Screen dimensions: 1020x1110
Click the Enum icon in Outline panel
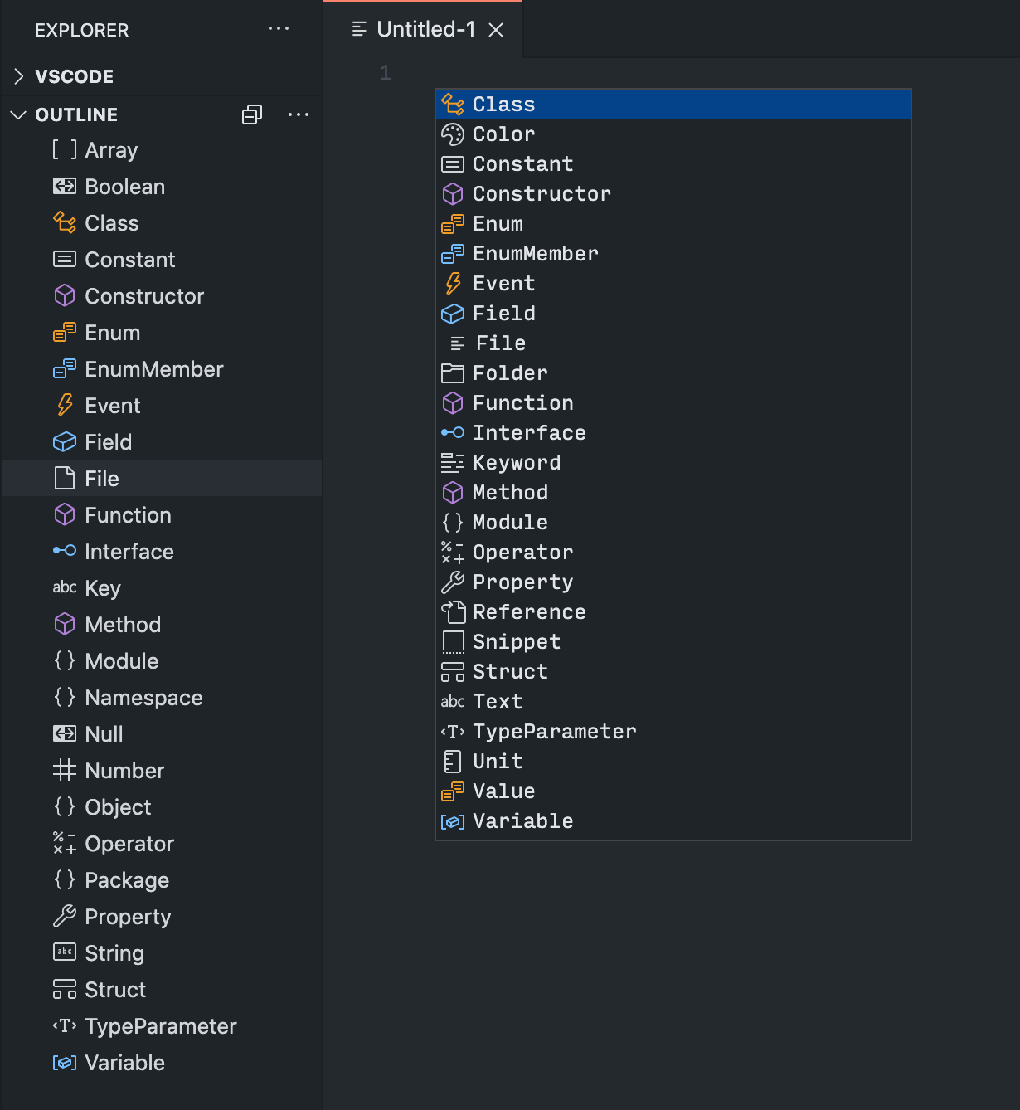click(x=64, y=332)
